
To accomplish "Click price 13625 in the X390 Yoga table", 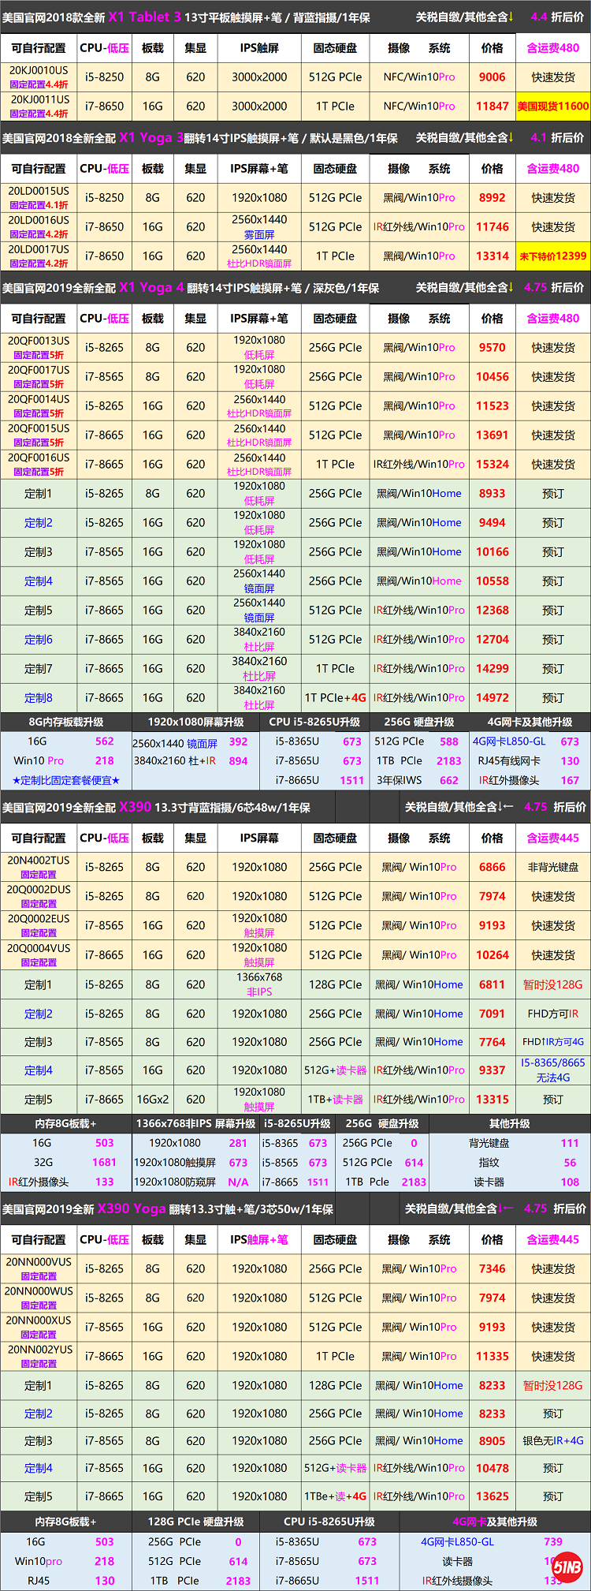I will (492, 1496).
